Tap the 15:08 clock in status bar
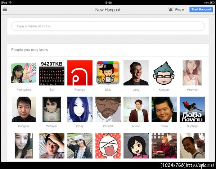This screenshot has height=169, width=216. (108, 3)
